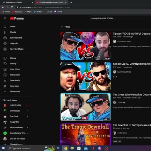Switch to Notifications / Twitter tab
The height and width of the screenshot is (151, 151).
point(17,2)
